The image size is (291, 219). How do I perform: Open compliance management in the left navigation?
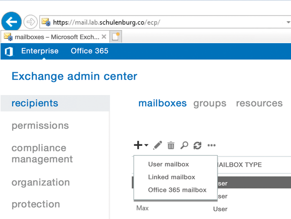tap(42, 154)
